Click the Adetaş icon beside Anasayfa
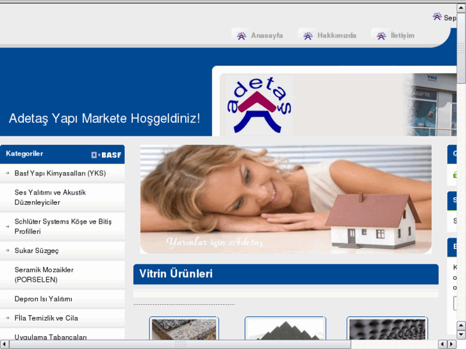Viewport: 466px width, 349px height. coord(242,36)
